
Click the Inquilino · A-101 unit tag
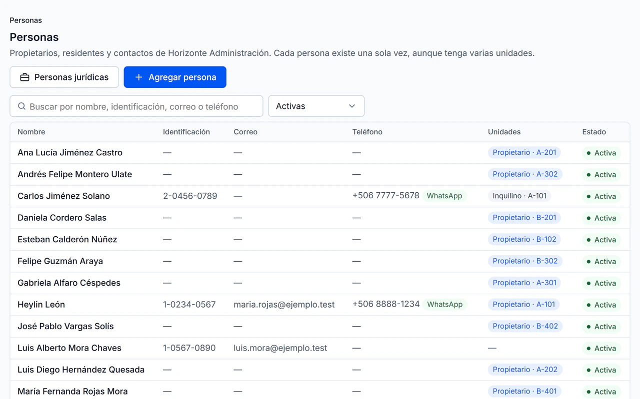[519, 196]
